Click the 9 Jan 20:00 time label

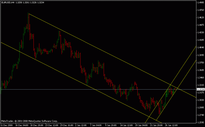[x=111, y=125]
